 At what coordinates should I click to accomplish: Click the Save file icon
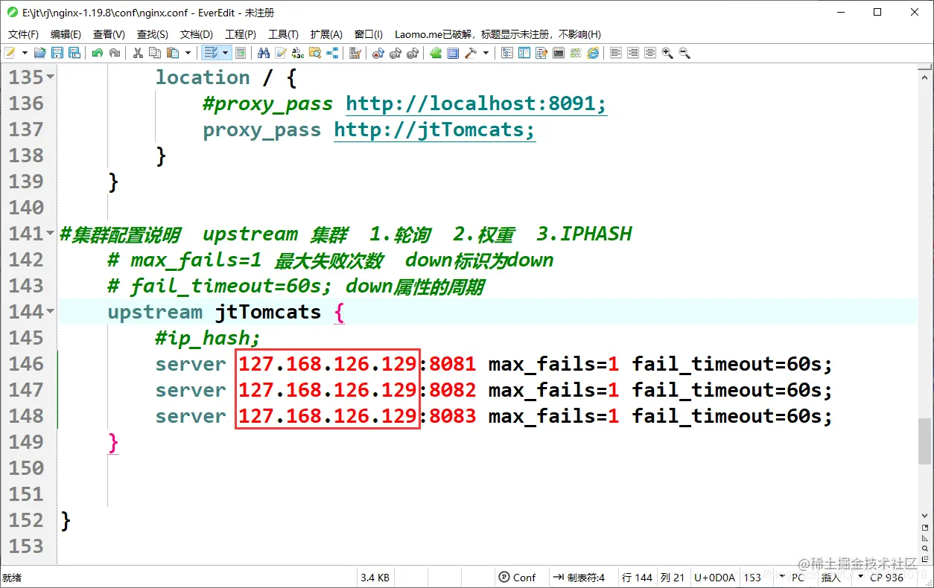tap(57, 53)
